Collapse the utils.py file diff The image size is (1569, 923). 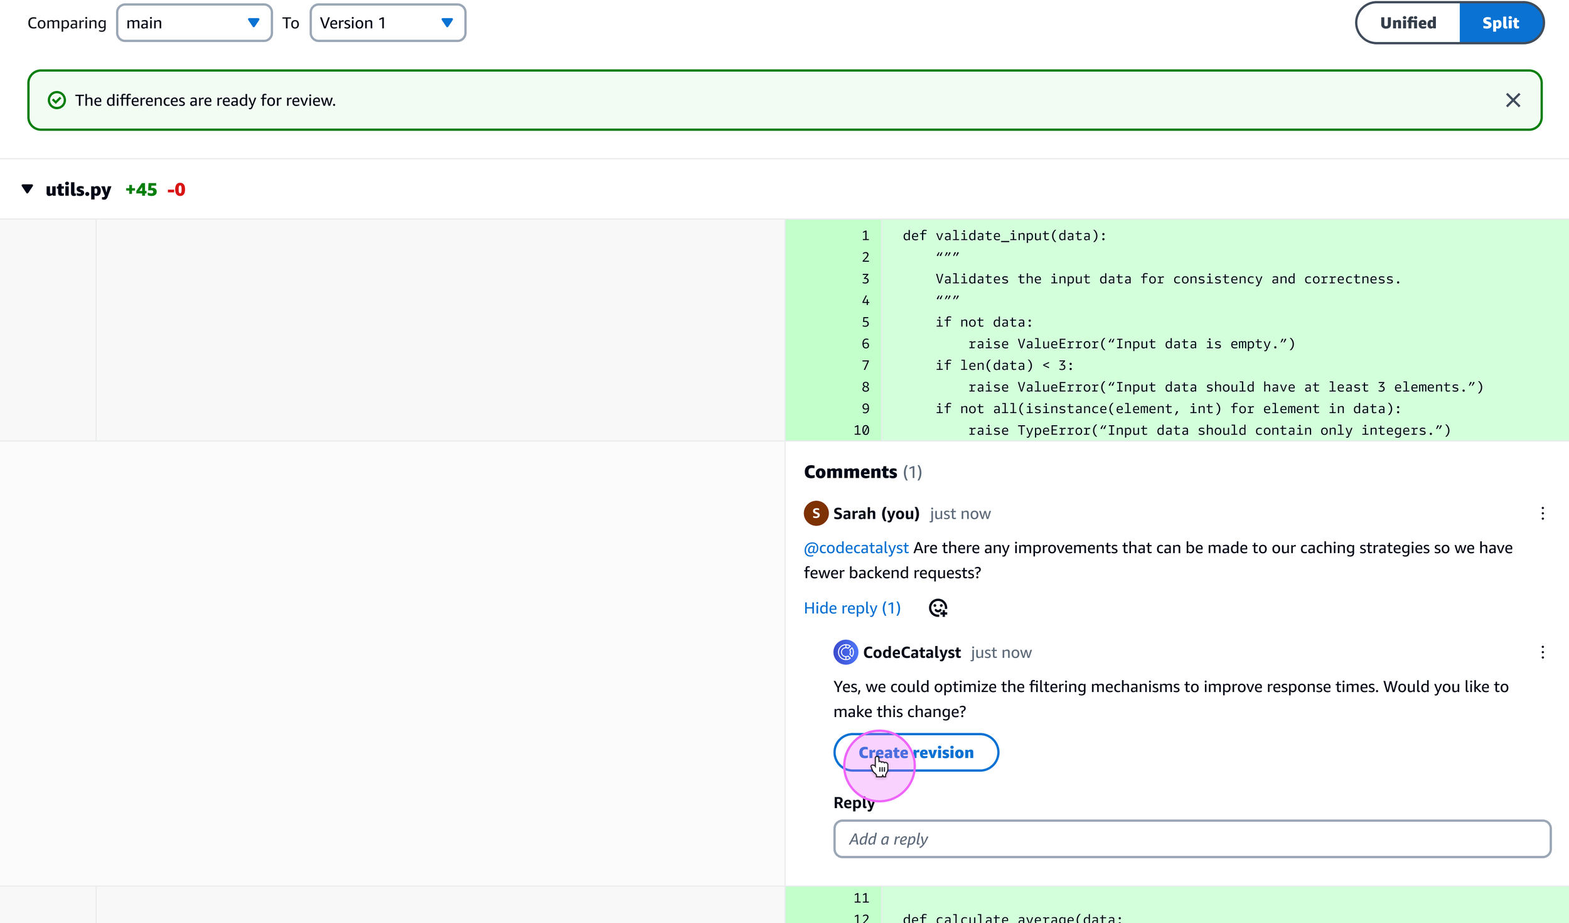click(x=27, y=189)
